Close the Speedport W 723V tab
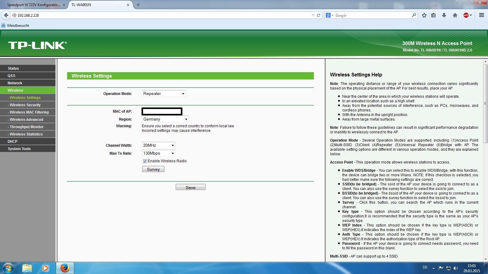The width and height of the screenshot is (488, 274). coord(64,5)
